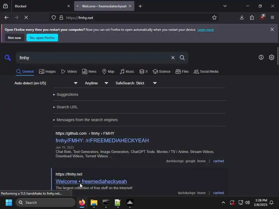Viewport: 279px width, 209px height.
Task: Open the Auto-detect (en-US) language dropdown
Action: pyautogui.click(x=46, y=83)
